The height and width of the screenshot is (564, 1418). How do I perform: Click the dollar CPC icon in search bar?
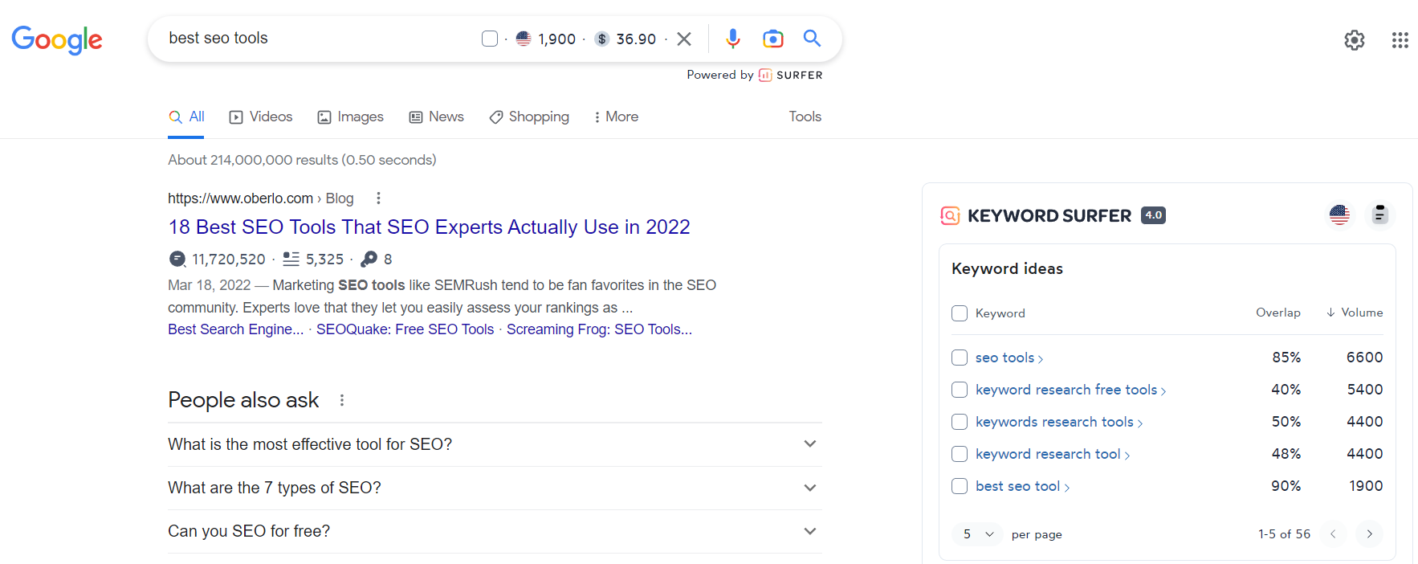click(601, 39)
